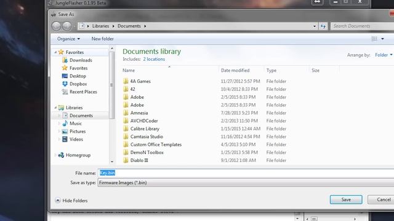This screenshot has height=221, width=394.
Task: Go to Desktop shortcut
Action: pyautogui.click(x=74, y=76)
